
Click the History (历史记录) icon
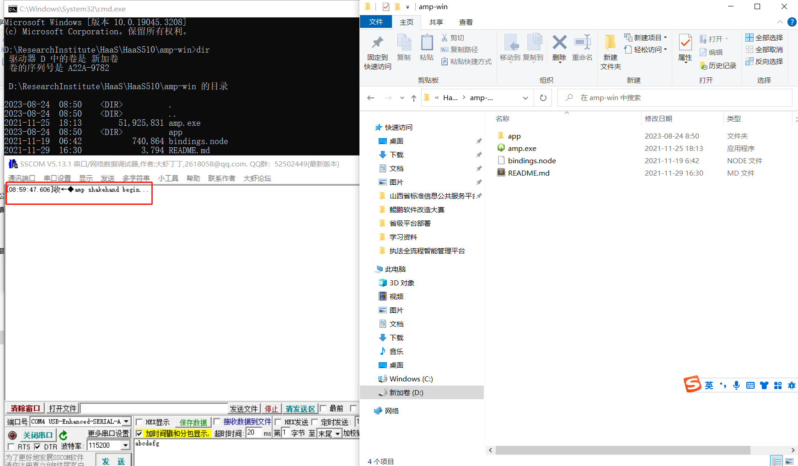tap(703, 66)
